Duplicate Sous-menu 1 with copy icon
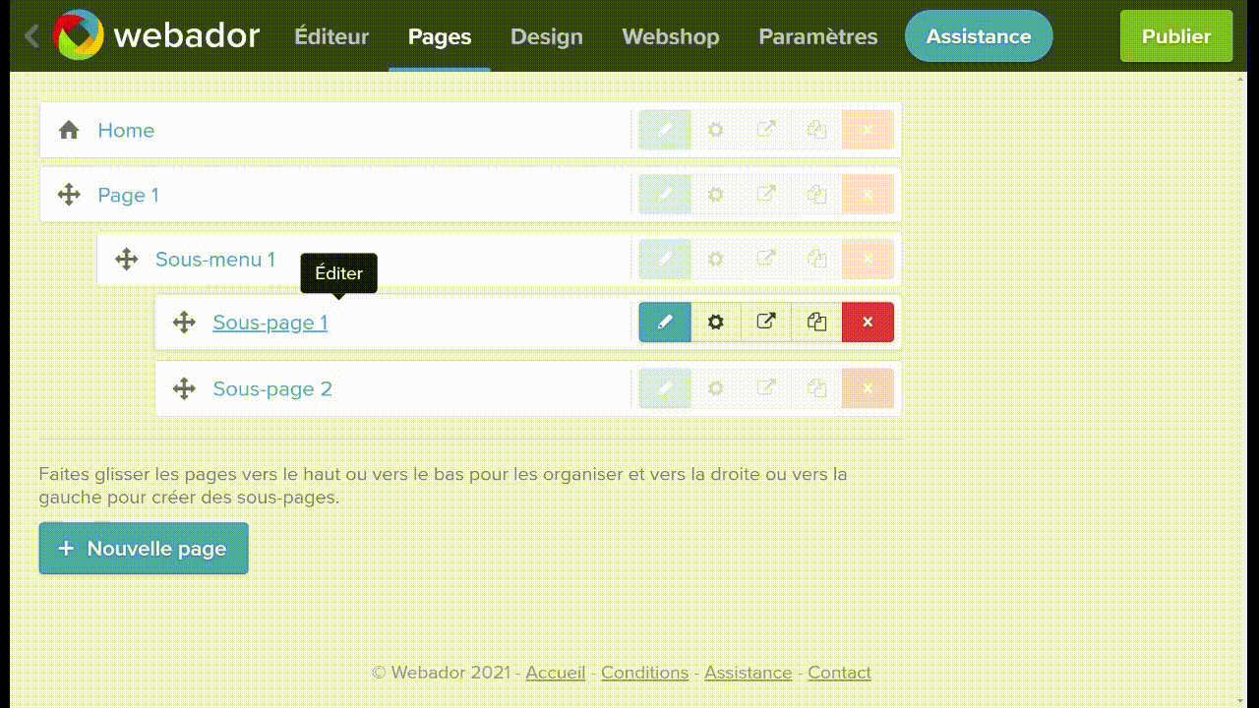 point(816,260)
